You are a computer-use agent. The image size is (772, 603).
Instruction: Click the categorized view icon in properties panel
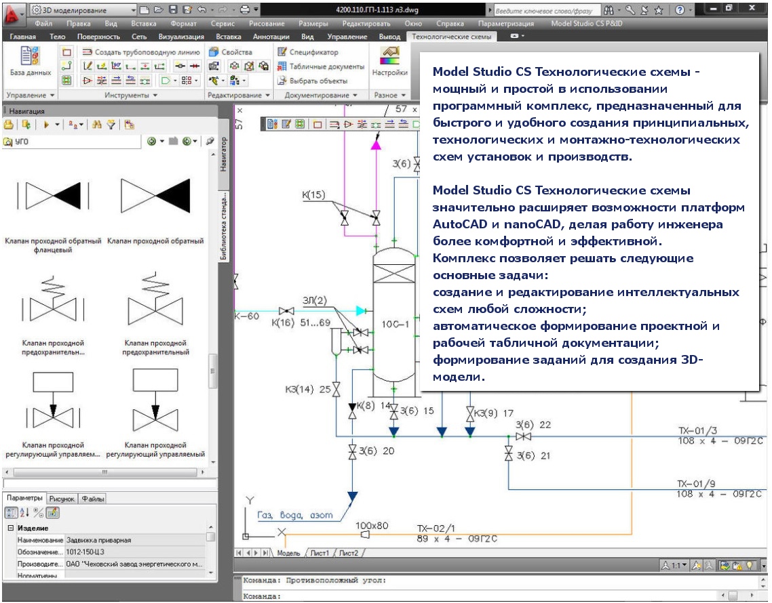coord(12,512)
